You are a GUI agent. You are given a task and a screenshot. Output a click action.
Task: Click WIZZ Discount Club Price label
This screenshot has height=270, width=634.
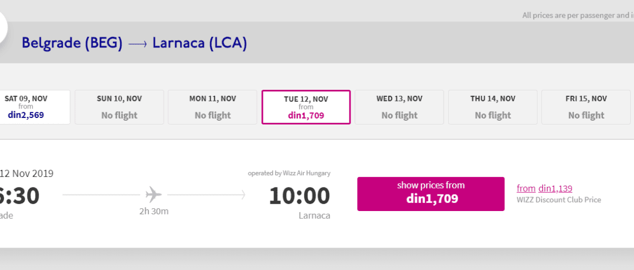tap(559, 199)
